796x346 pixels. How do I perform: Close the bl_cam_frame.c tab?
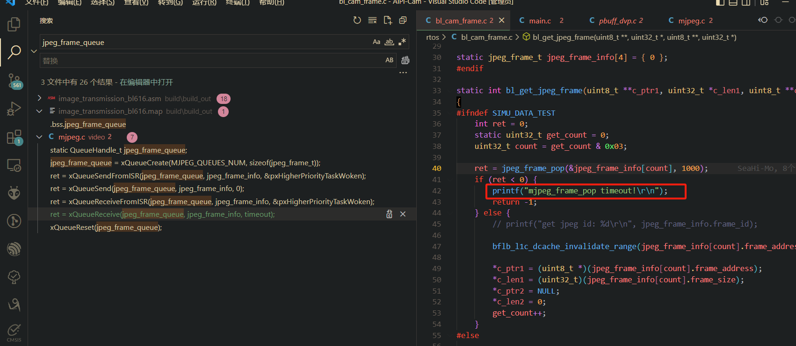coord(501,20)
